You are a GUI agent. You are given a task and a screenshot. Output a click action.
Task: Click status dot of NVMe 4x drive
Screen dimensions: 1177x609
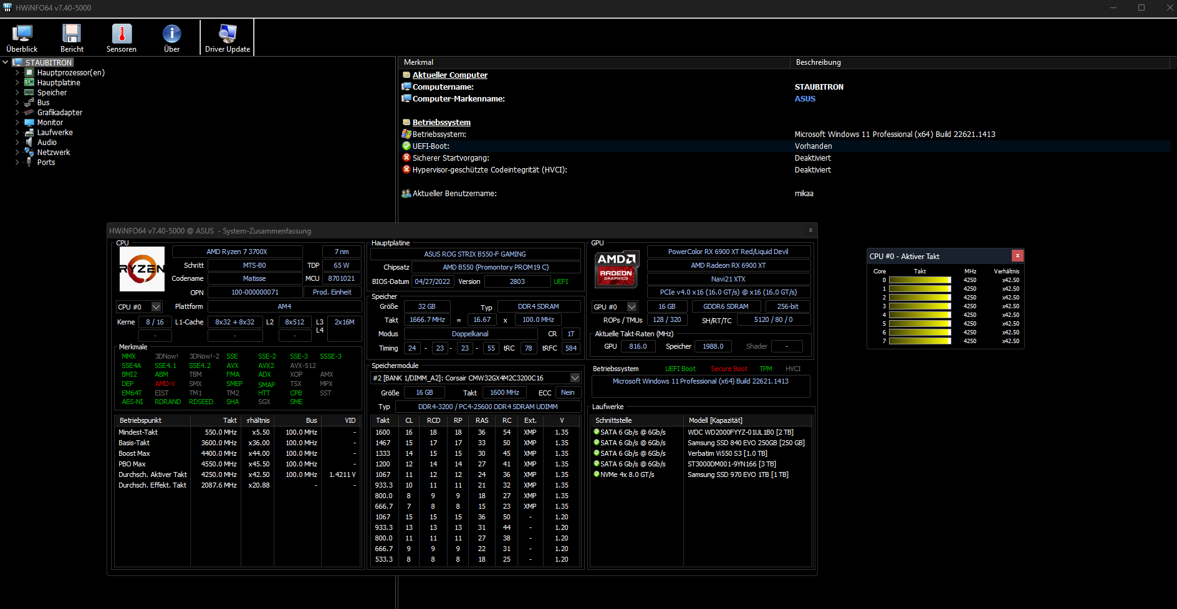point(597,474)
